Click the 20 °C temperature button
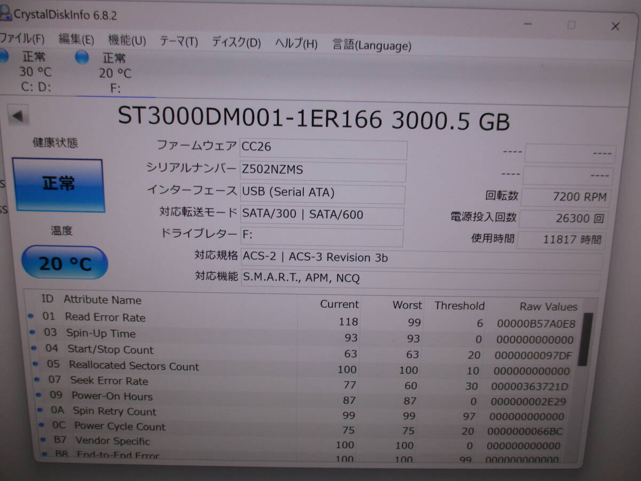The width and height of the screenshot is (641, 481). pyautogui.click(x=65, y=263)
